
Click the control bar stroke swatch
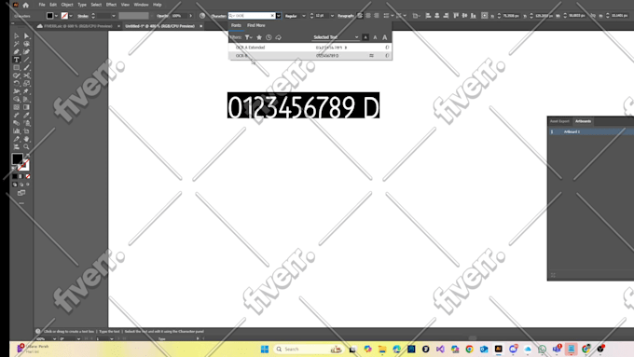(x=64, y=16)
